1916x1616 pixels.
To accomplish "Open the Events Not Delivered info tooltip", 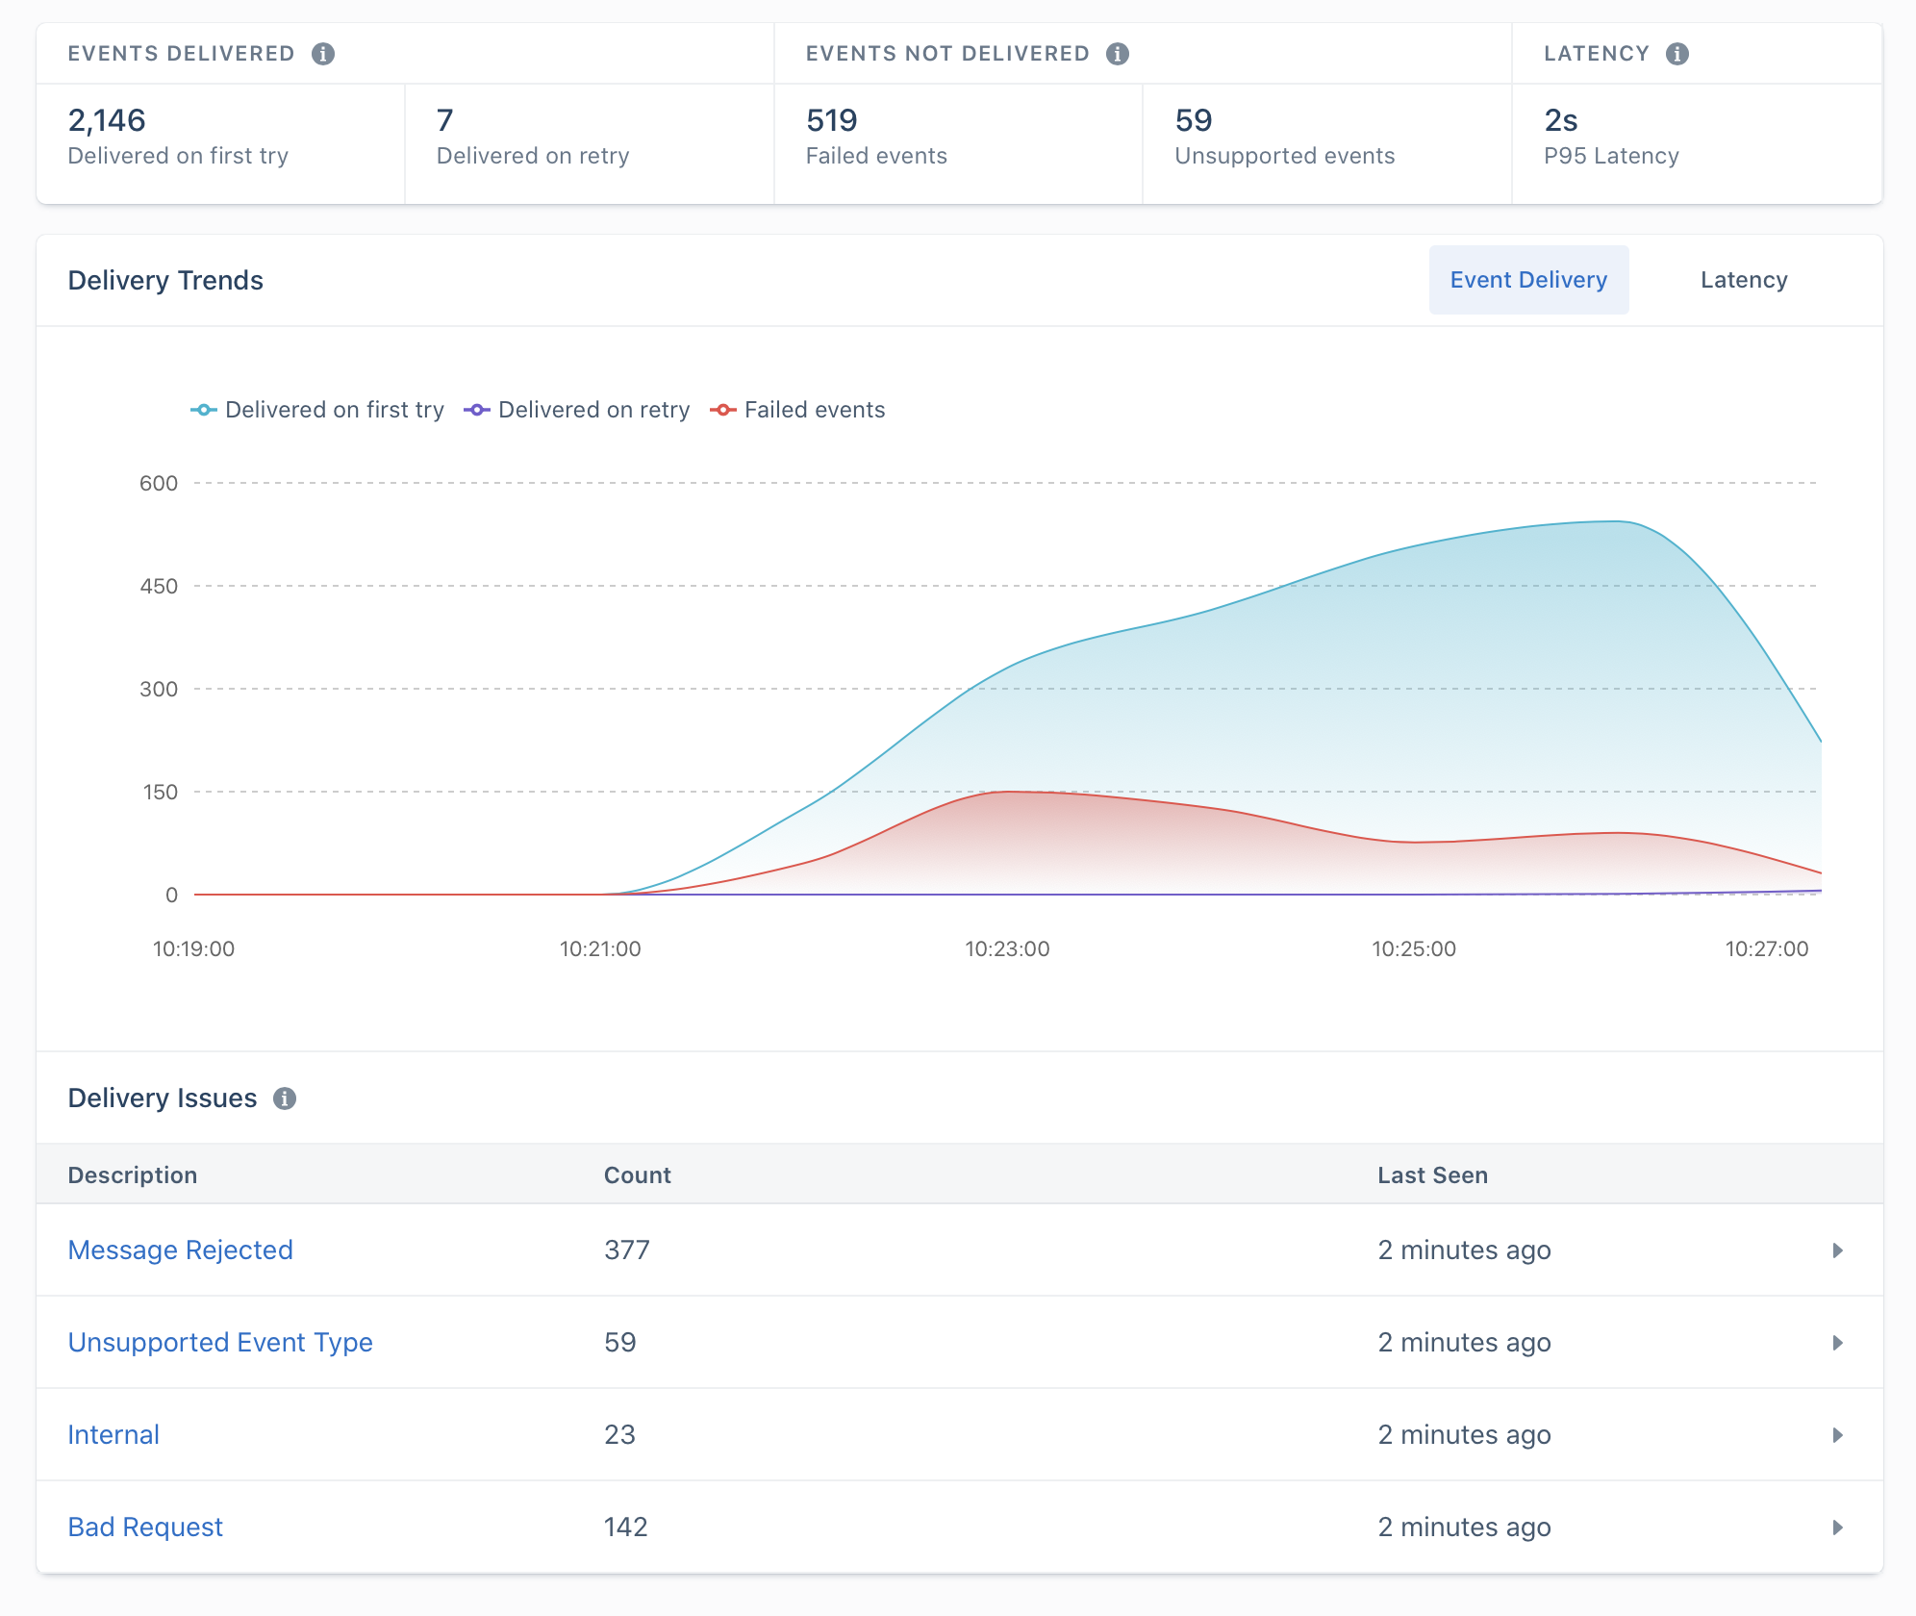I will [1118, 54].
